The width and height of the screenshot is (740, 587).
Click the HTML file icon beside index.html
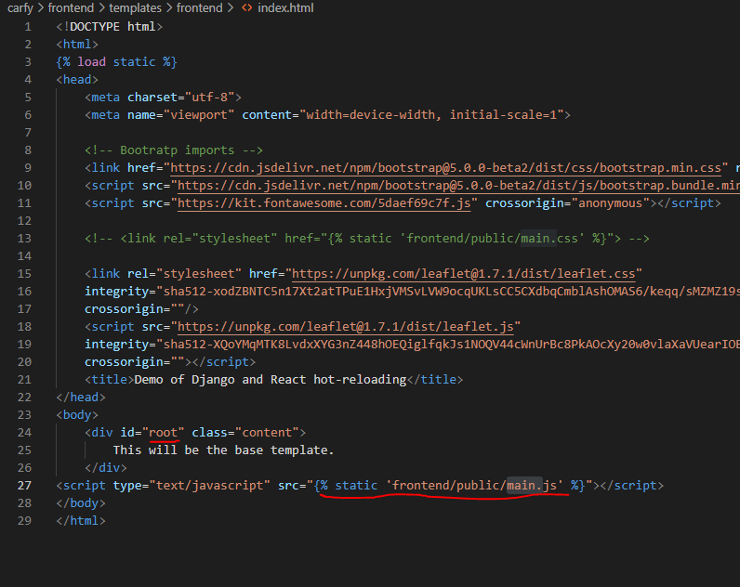pyautogui.click(x=247, y=8)
